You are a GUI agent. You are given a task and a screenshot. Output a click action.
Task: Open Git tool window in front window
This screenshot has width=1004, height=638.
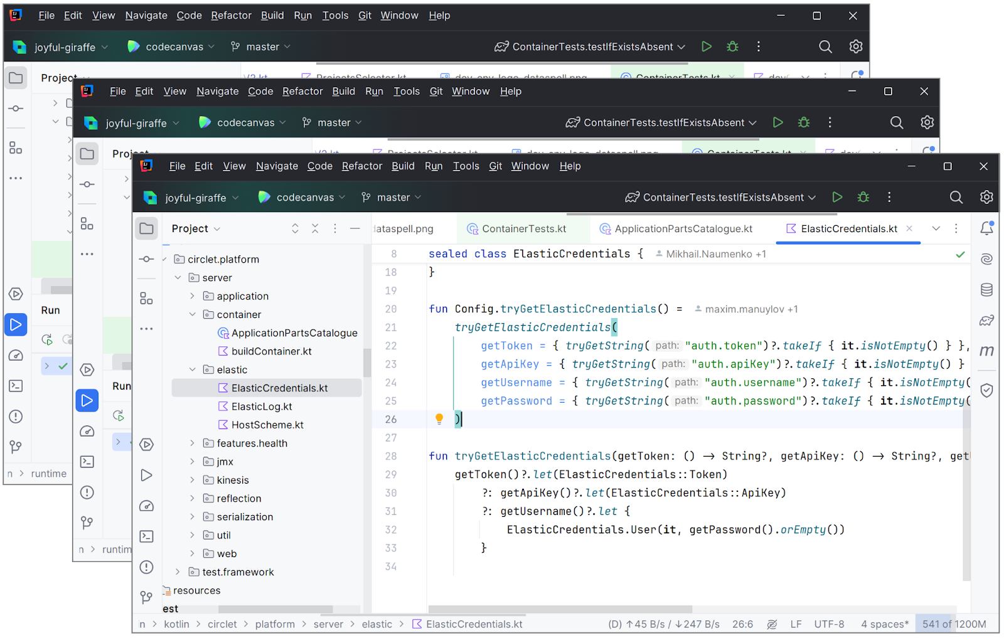tap(146, 597)
